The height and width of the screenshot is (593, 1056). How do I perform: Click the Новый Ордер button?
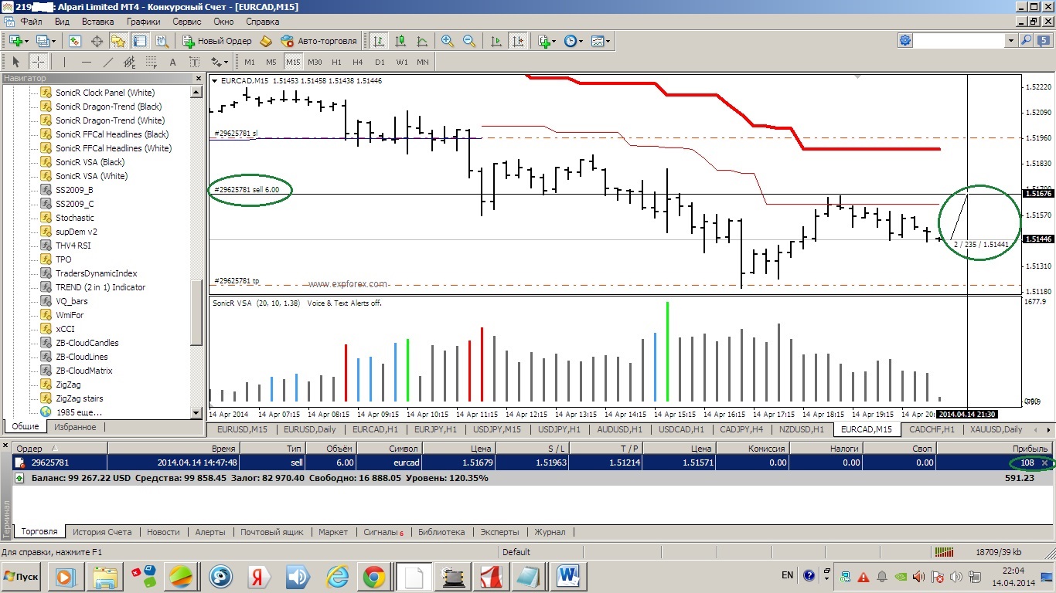point(217,41)
